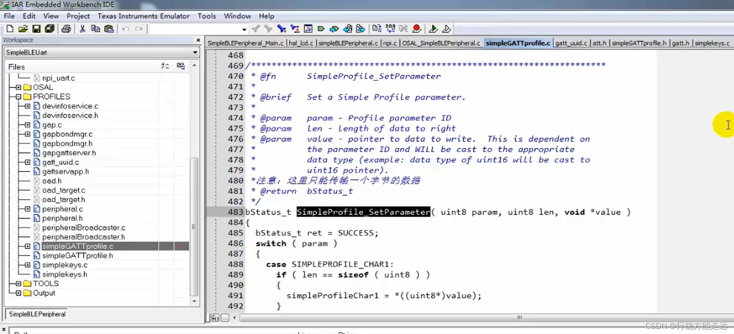Open the Window menu
The height and width of the screenshot is (334, 734).
point(237,16)
